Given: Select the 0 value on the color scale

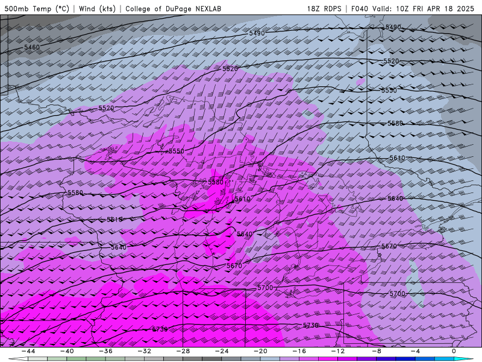Looking at the screenshot, I should click(x=454, y=351).
